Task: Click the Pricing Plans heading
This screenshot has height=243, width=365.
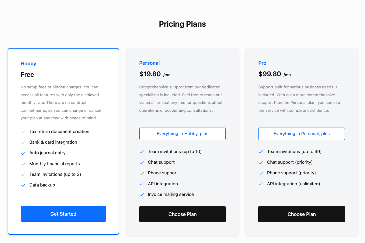Action: pyautogui.click(x=182, y=24)
